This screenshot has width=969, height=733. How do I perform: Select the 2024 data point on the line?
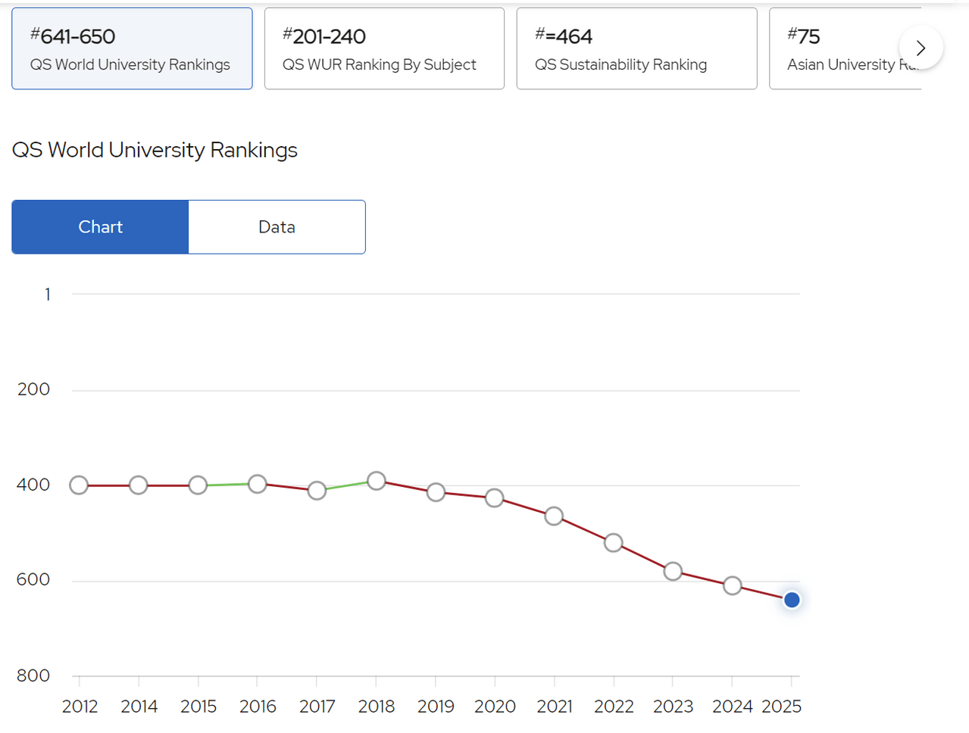pyautogui.click(x=732, y=585)
